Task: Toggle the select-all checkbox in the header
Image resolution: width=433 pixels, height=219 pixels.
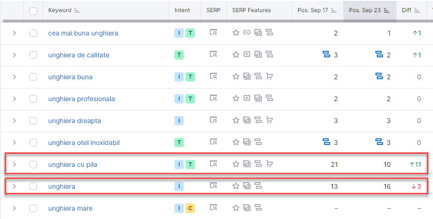Action: point(33,11)
